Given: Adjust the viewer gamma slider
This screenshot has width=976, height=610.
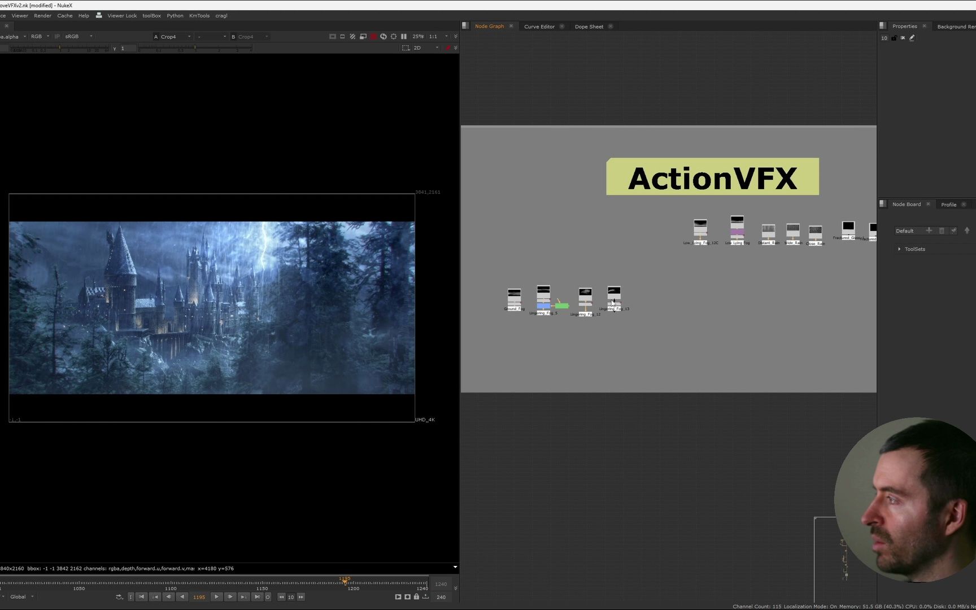Looking at the screenshot, I should (195, 49).
